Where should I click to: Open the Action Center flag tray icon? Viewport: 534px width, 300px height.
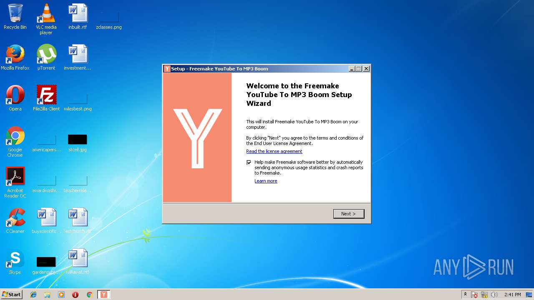[475, 295]
